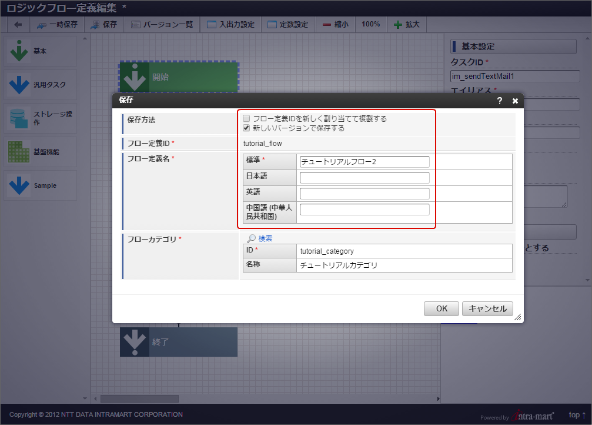Viewport: 592px width, 425px height.
Task: Click the back arrow toolbar icon
Action: click(19, 25)
